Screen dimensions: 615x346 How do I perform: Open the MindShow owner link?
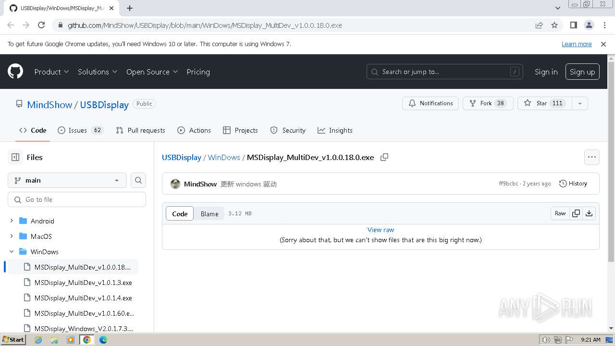pos(49,104)
